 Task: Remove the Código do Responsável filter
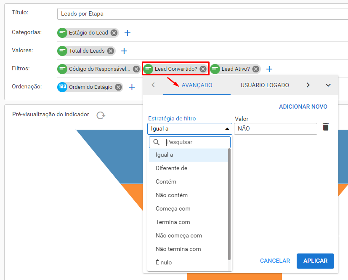coord(136,69)
